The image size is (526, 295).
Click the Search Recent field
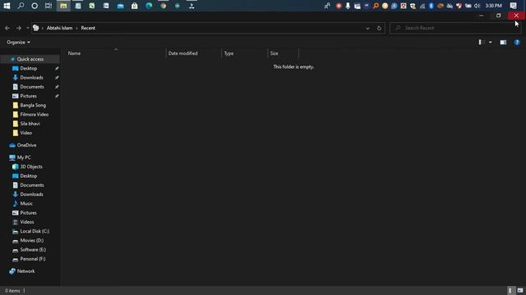455,28
